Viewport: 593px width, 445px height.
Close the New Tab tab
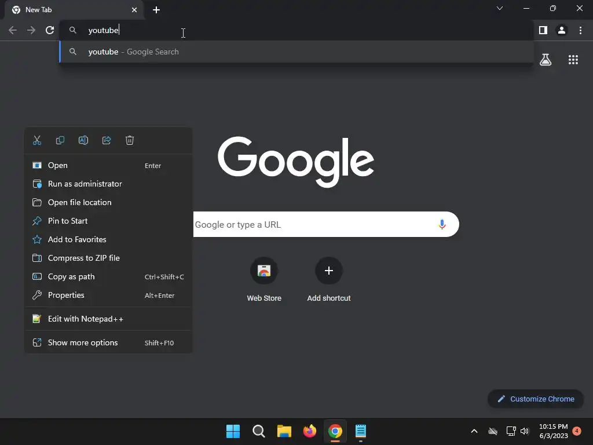click(x=134, y=10)
